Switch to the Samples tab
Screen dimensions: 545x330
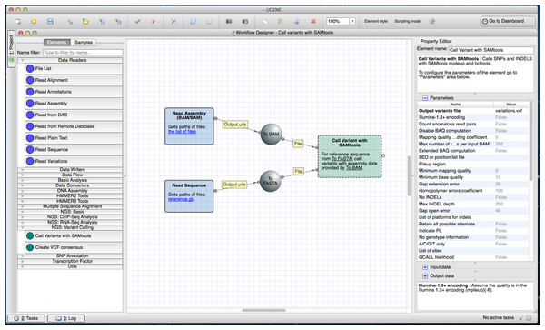click(x=84, y=42)
